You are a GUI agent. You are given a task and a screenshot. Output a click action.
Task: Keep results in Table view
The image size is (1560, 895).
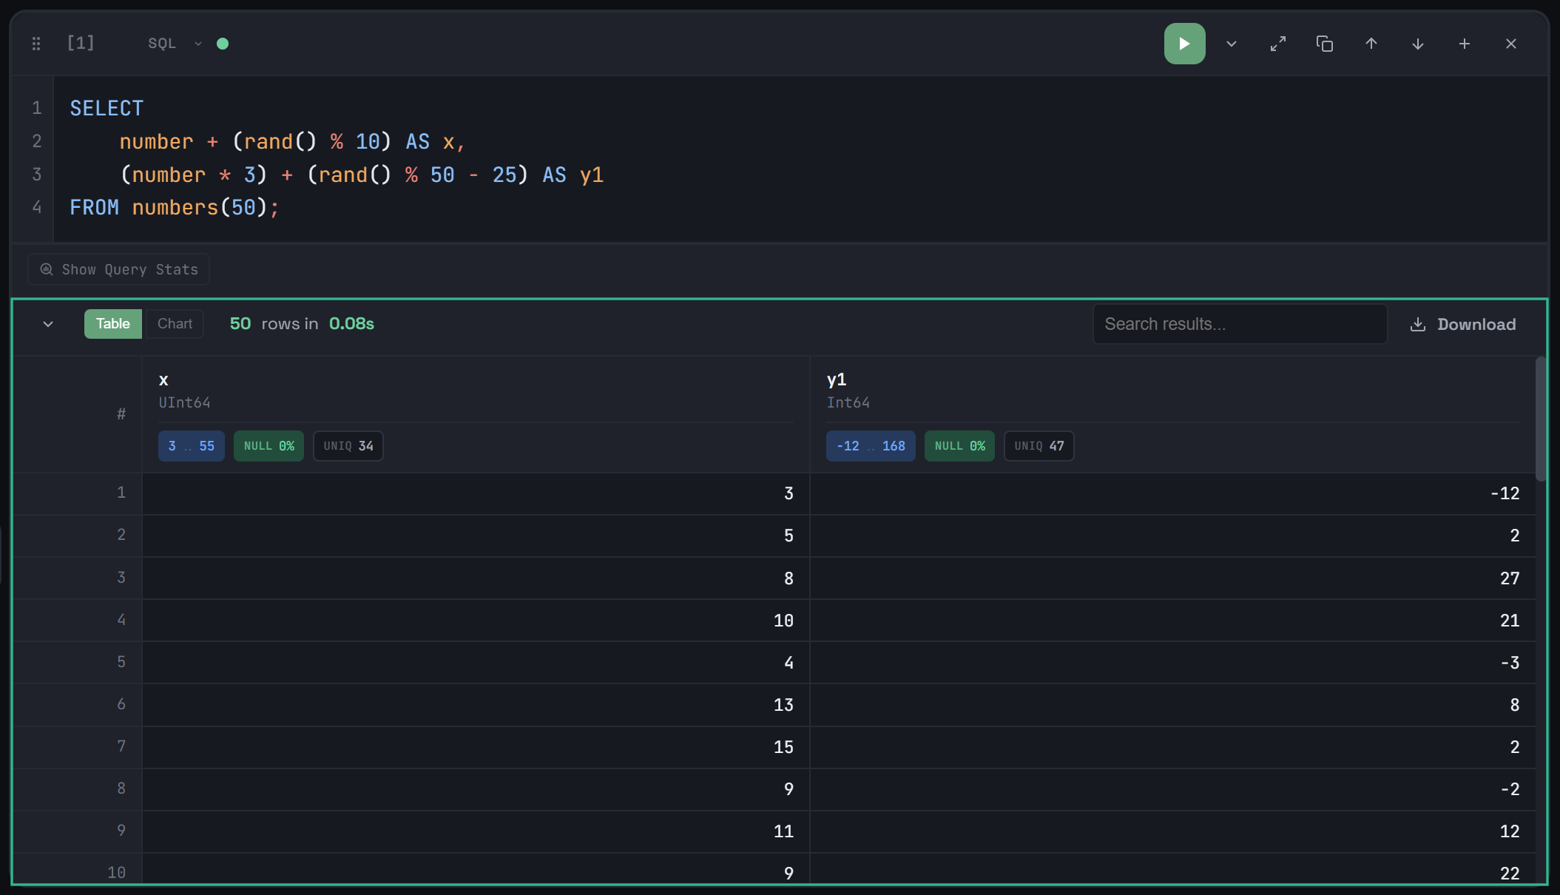click(112, 323)
